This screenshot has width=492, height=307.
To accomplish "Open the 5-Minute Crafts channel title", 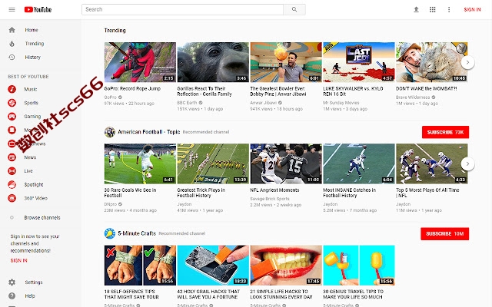I will pyautogui.click(x=137, y=233).
